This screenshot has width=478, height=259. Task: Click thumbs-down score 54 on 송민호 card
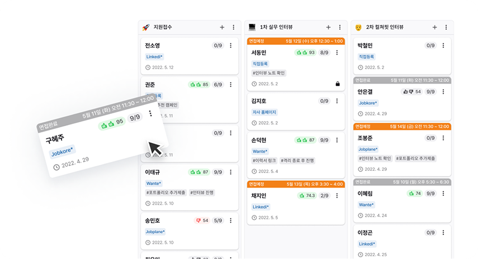pos(201,220)
